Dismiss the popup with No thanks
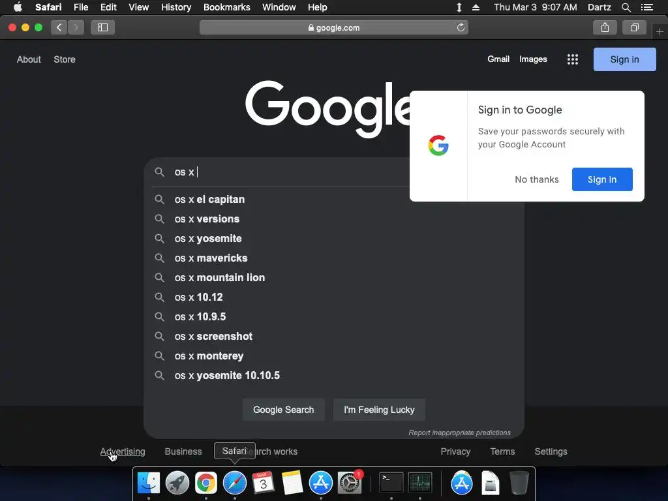Image resolution: width=668 pixels, height=501 pixels. tap(537, 179)
